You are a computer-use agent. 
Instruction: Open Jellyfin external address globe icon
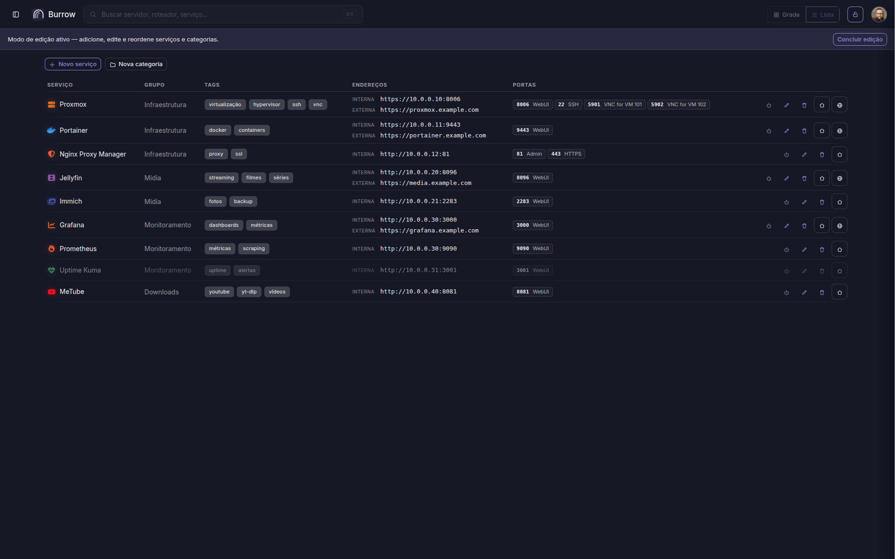tap(840, 178)
